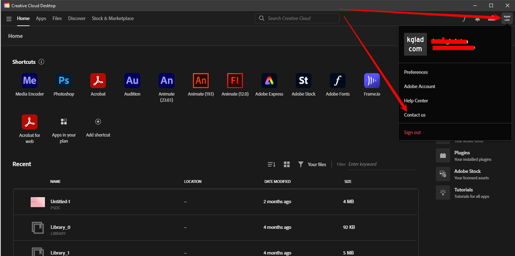Click the sort order icon in Recent
This screenshot has width=515, height=256.
pyautogui.click(x=271, y=164)
